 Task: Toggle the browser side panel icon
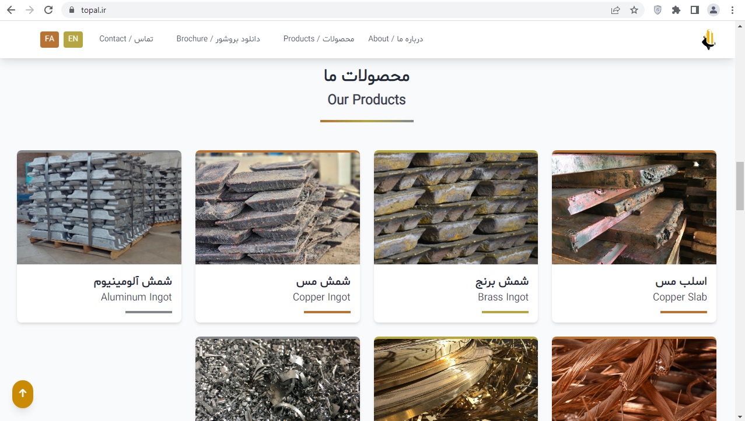click(695, 10)
